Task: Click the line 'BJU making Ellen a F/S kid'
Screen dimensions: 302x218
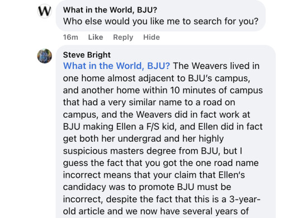Action: click(x=163, y=127)
